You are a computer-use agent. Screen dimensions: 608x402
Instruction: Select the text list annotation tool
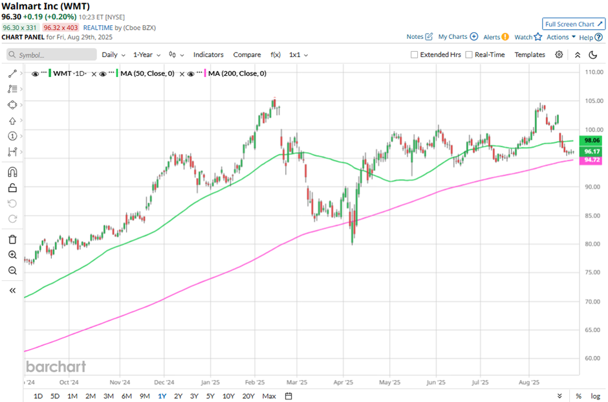click(x=12, y=89)
